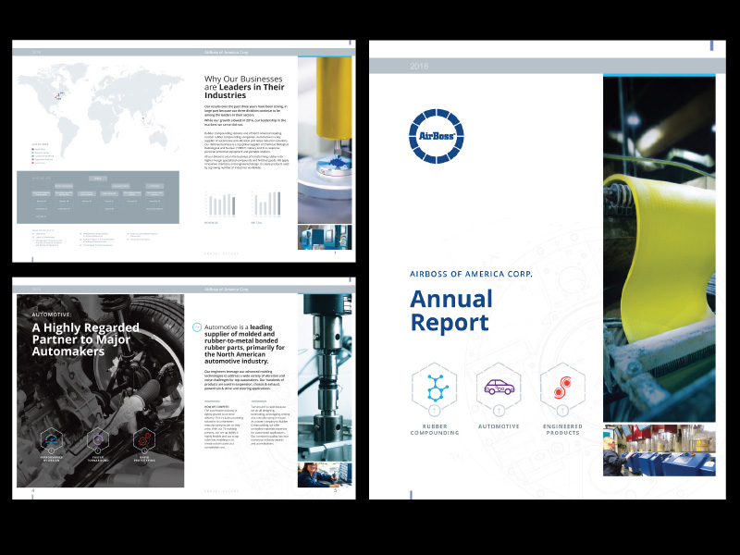Click the "AIRBOSS OF AMERICA CORP." cover line
The image size is (740, 555).
[x=471, y=274]
